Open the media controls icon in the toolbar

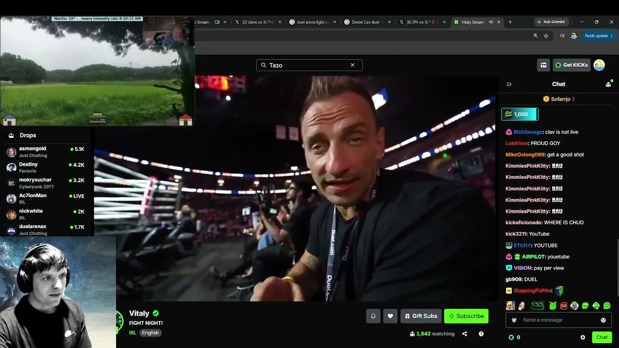coord(562,36)
